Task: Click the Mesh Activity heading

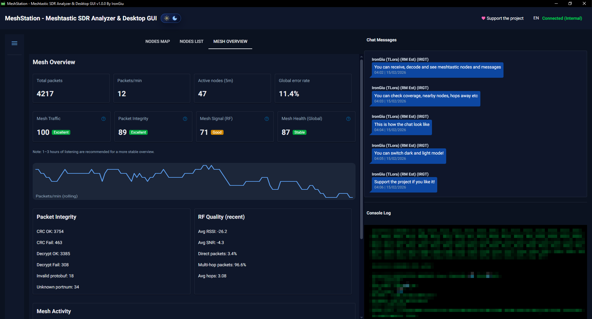Action: [x=54, y=311]
